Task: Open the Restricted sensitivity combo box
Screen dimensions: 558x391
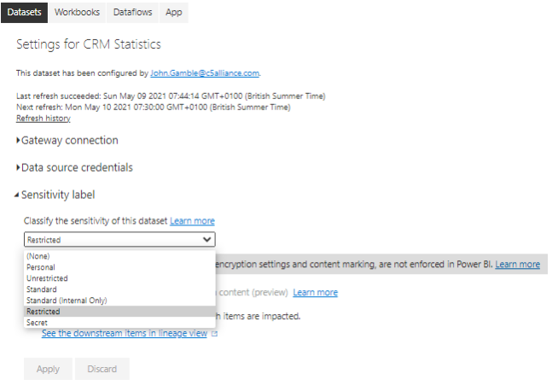Action: pos(119,239)
